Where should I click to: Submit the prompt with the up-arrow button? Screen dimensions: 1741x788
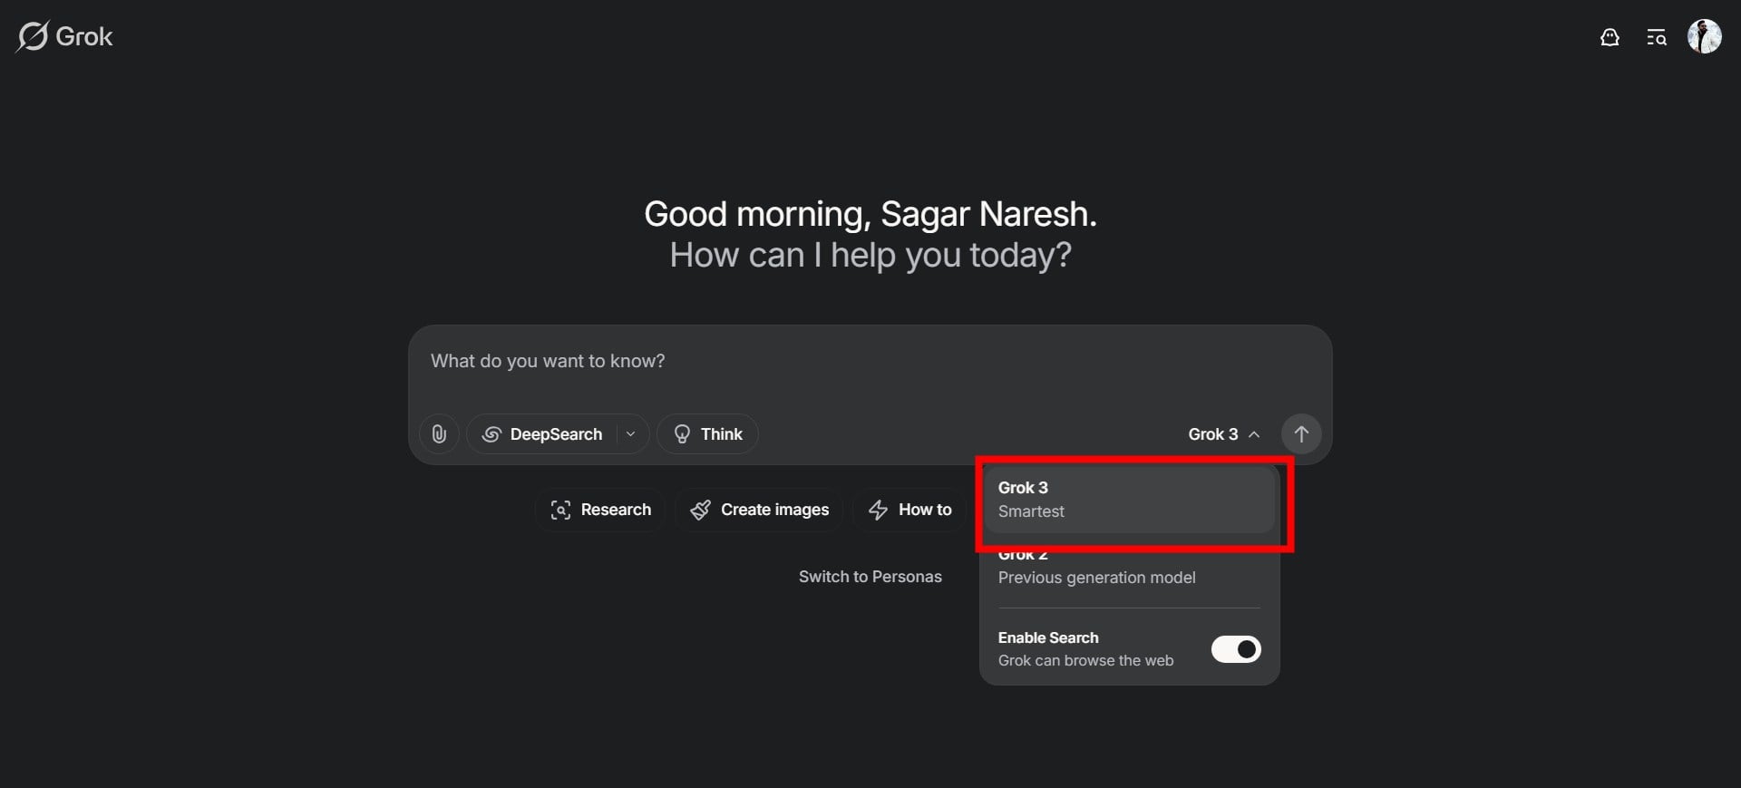(1301, 434)
